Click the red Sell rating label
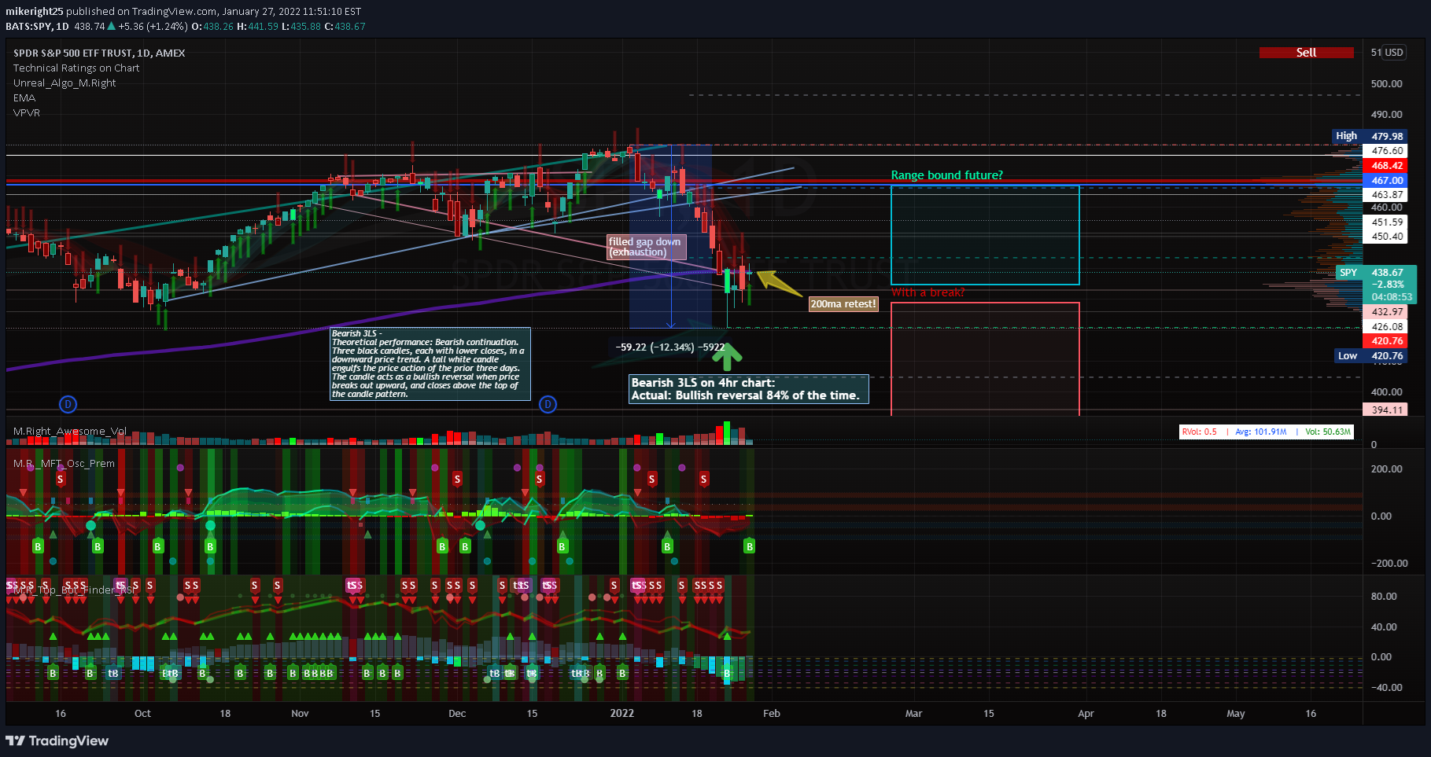Screen dimensions: 1431x757 click(1306, 53)
